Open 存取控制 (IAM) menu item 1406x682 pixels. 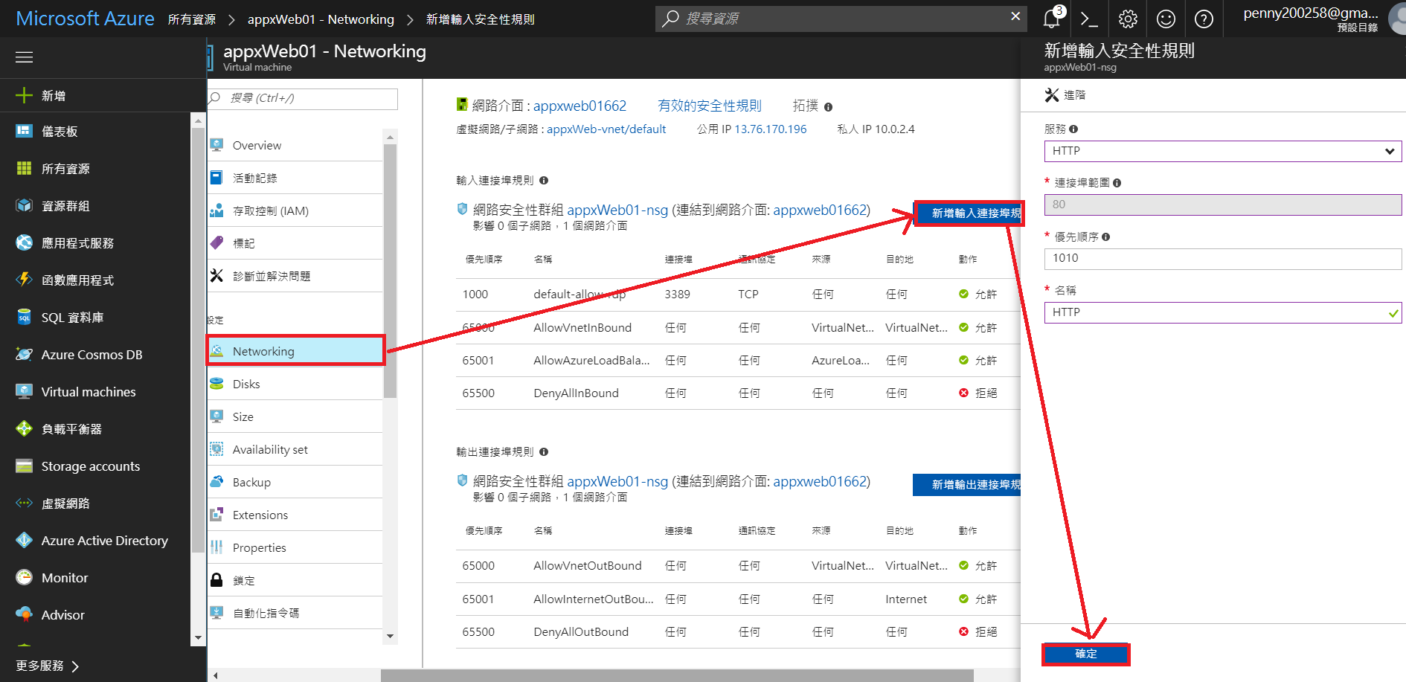pos(295,211)
